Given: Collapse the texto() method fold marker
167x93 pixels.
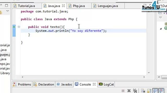Looking at the screenshot, I should (x=19, y=27).
